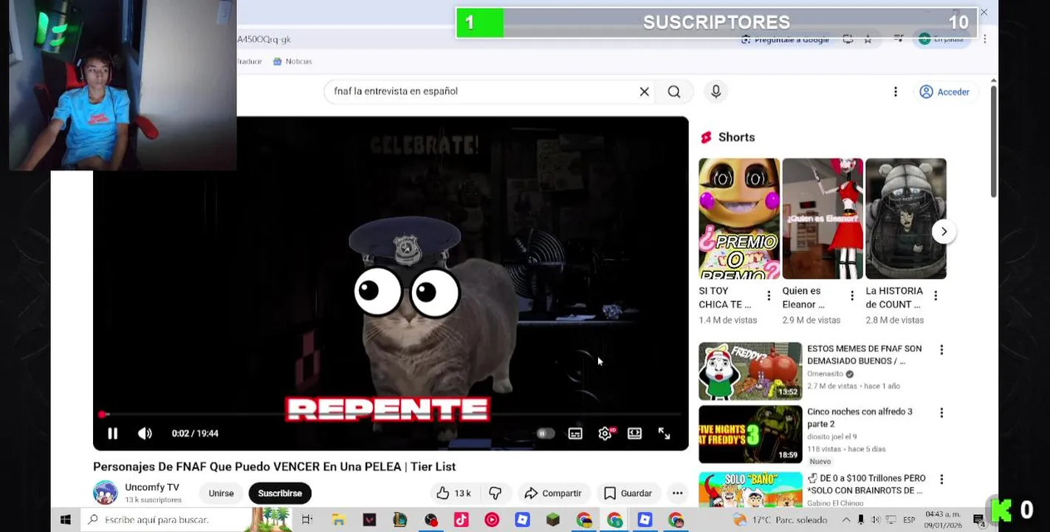Run search with magnifier button
1050x532 pixels.
674,92
